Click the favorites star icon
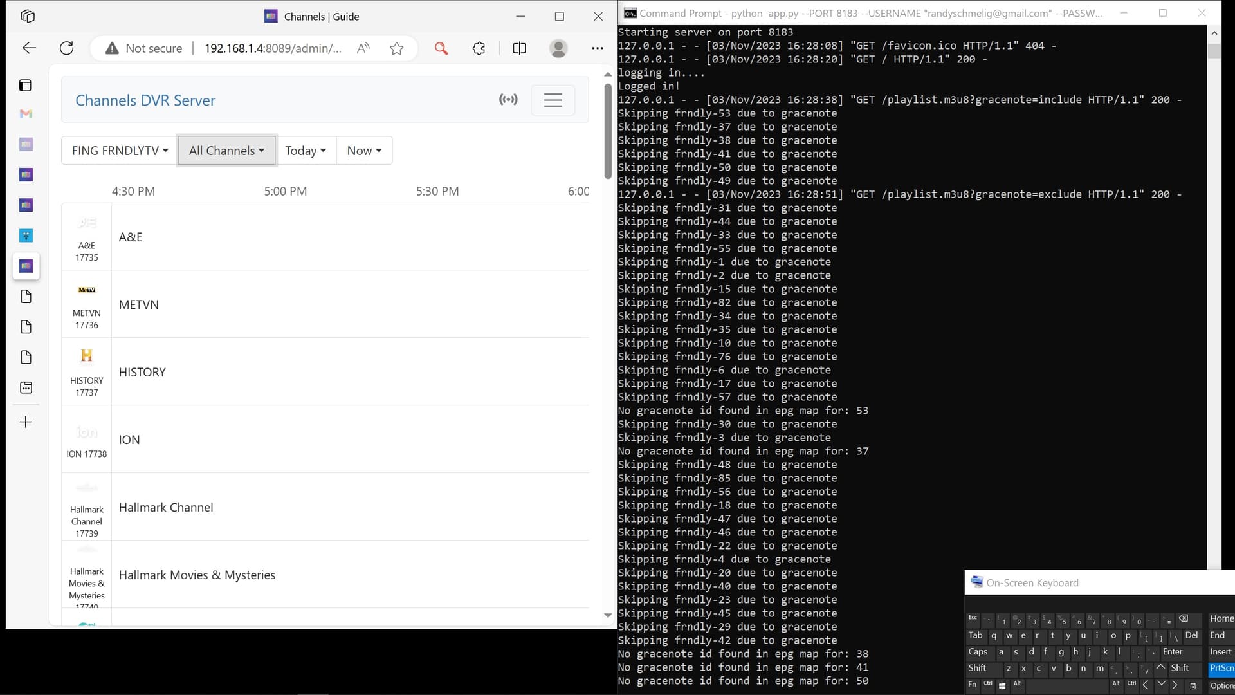The width and height of the screenshot is (1235, 695). pos(396,48)
